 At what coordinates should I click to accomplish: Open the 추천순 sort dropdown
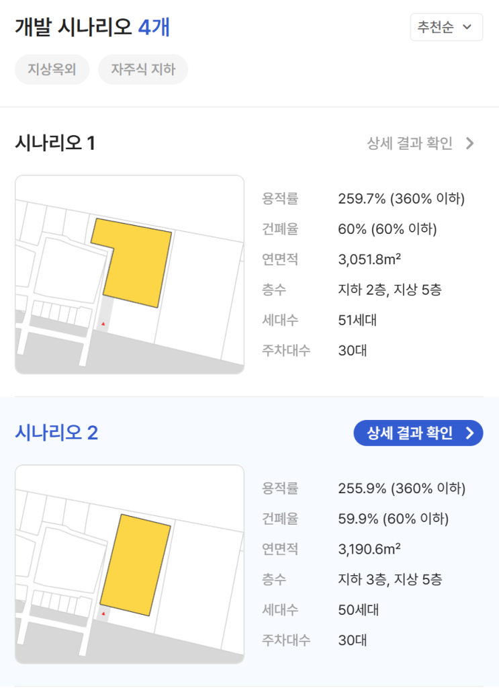click(x=447, y=27)
